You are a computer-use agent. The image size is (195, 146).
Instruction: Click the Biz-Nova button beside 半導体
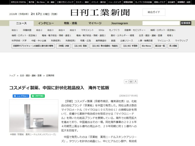[x=146, y=46]
